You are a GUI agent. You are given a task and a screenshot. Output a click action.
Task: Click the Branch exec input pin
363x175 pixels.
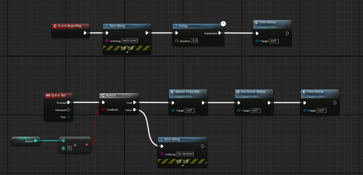coord(103,102)
